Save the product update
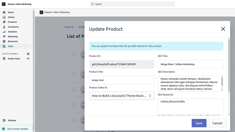The image size is (235, 132). pos(199,123)
